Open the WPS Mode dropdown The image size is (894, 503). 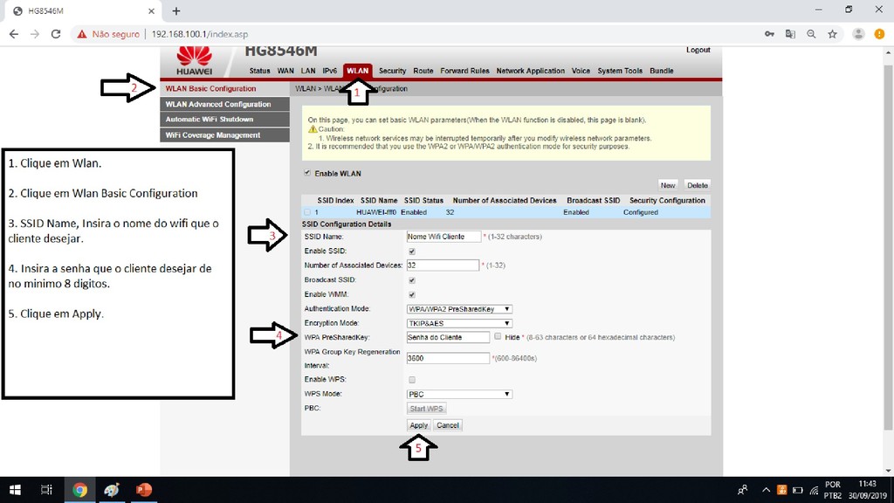pos(459,394)
